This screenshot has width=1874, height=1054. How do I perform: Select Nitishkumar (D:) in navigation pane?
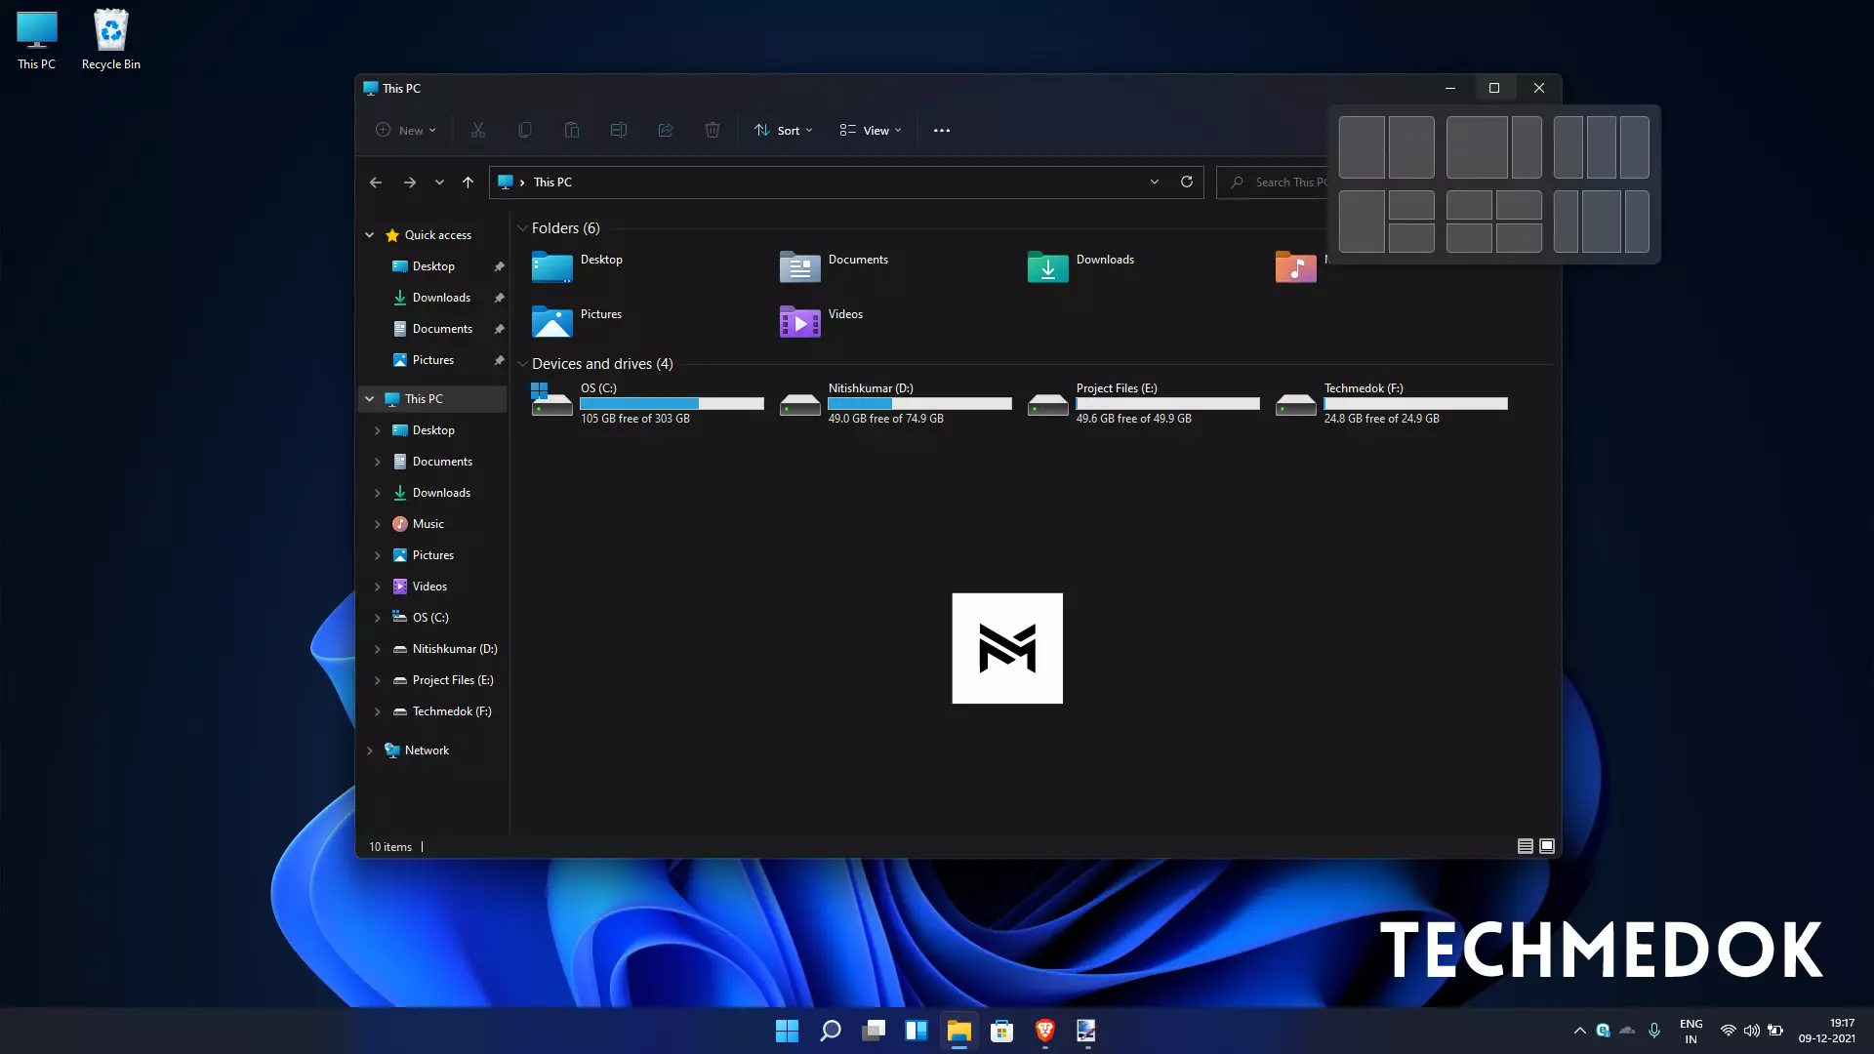point(454,649)
